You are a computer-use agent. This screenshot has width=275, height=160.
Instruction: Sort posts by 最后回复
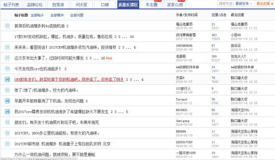[263, 4]
